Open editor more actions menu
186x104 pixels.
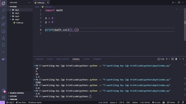(x=183, y=3)
